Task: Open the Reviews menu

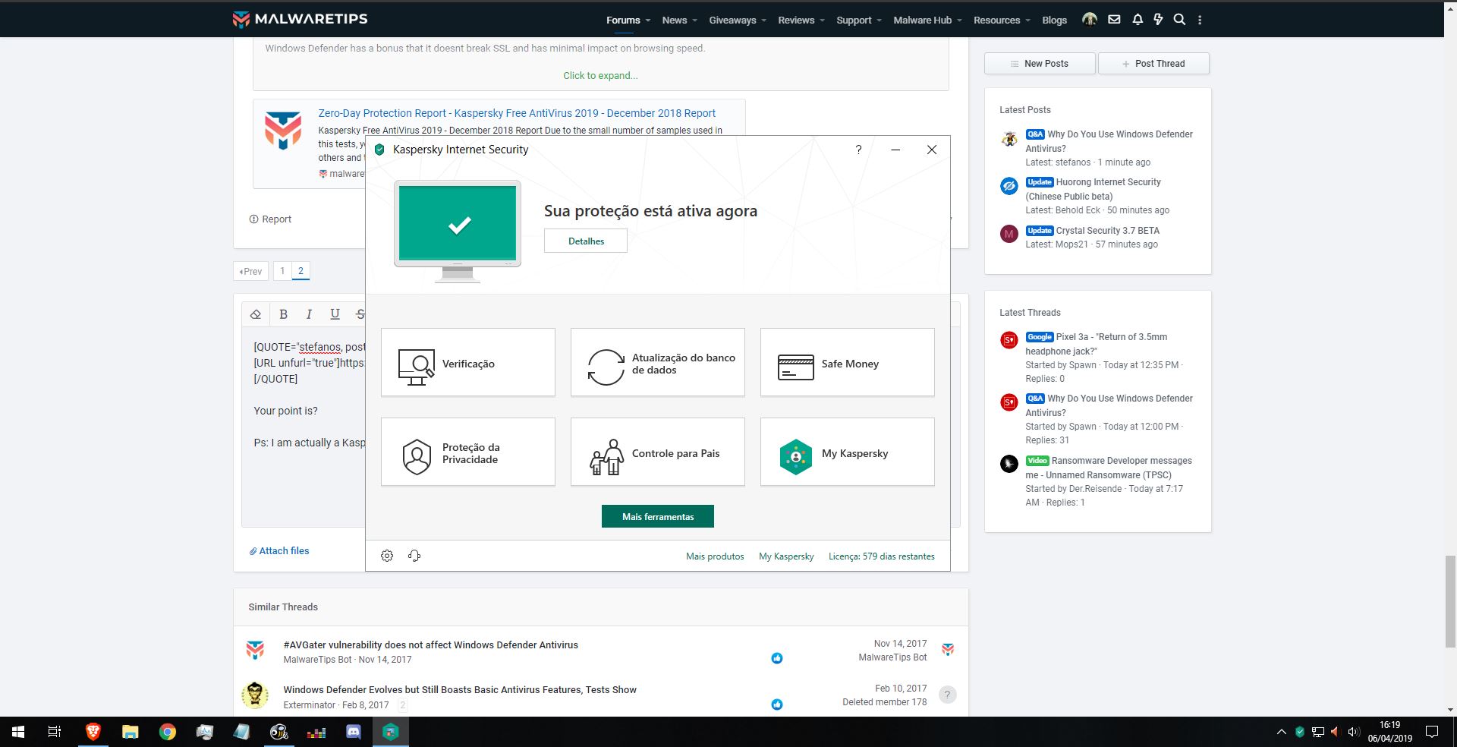Action: [x=796, y=20]
